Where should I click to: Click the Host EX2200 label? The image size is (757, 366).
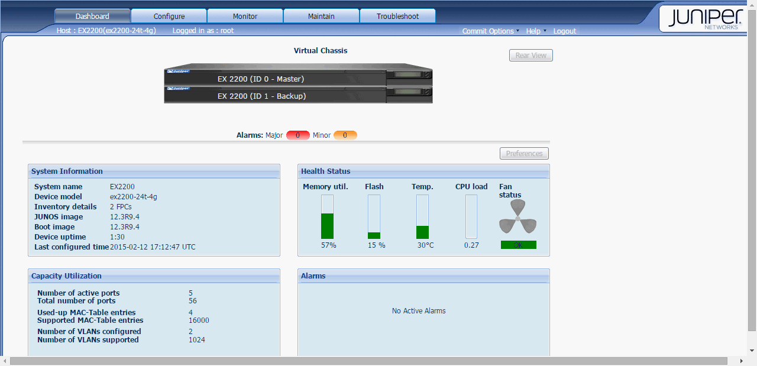[x=106, y=31]
